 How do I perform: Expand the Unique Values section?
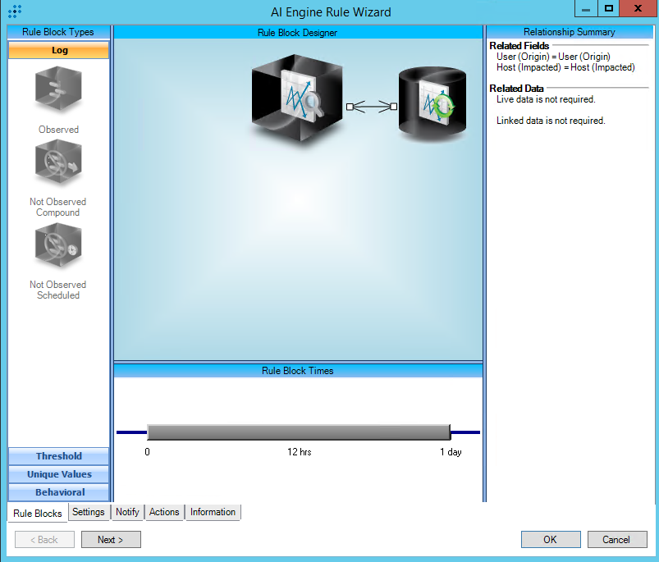[58, 474]
